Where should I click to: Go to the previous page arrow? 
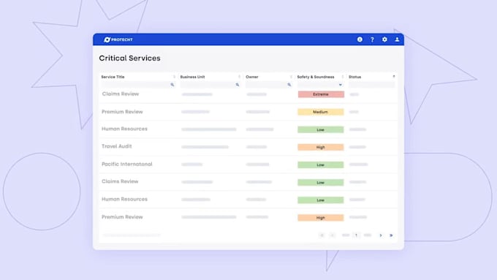[332, 235]
